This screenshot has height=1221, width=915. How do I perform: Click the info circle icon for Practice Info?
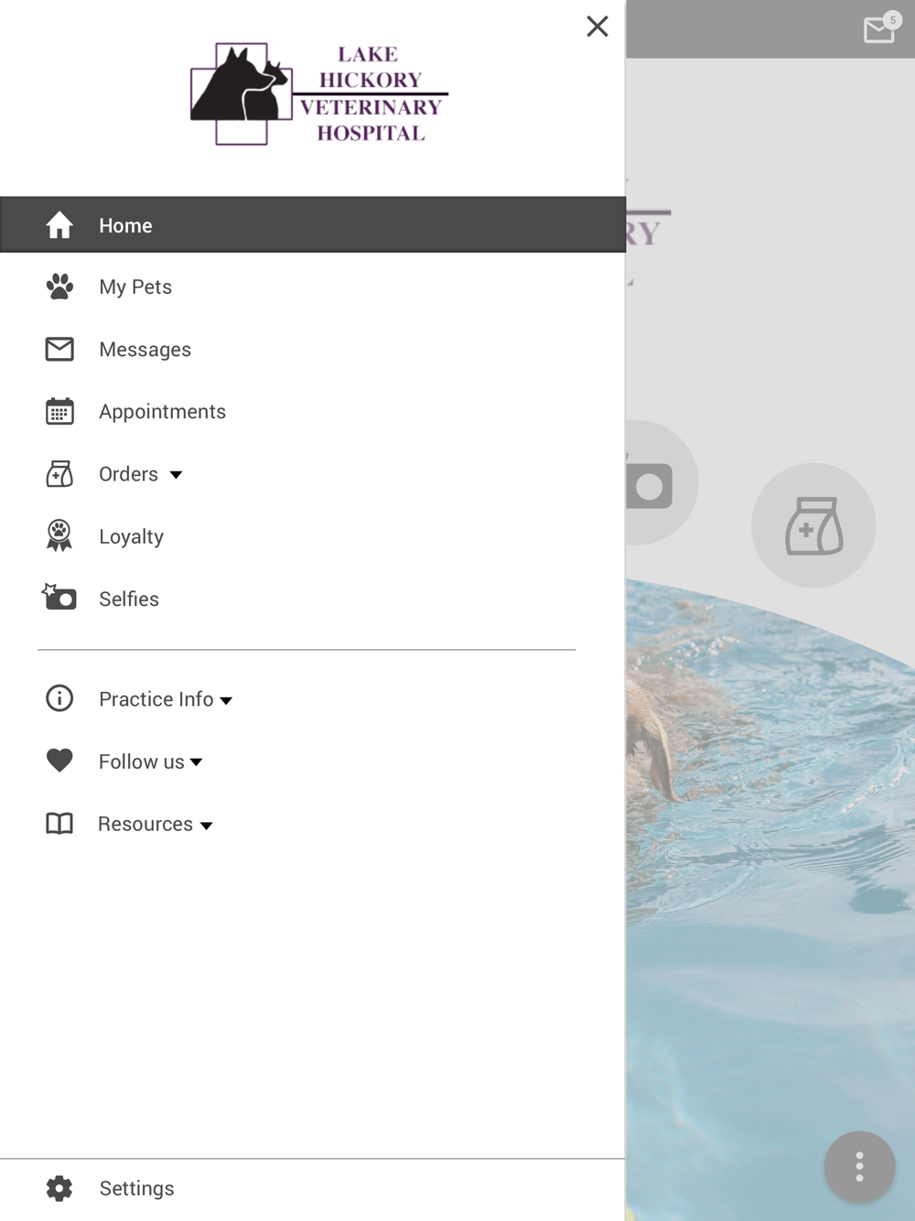(x=59, y=698)
